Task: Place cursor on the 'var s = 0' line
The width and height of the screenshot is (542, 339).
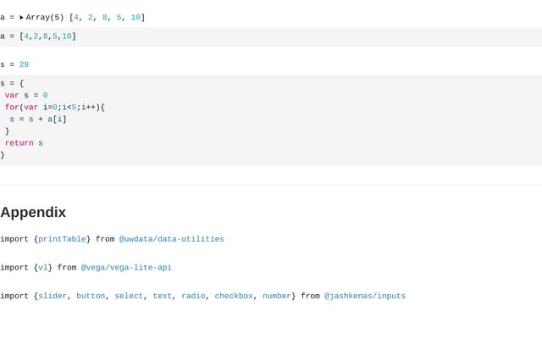Action: [x=26, y=96]
